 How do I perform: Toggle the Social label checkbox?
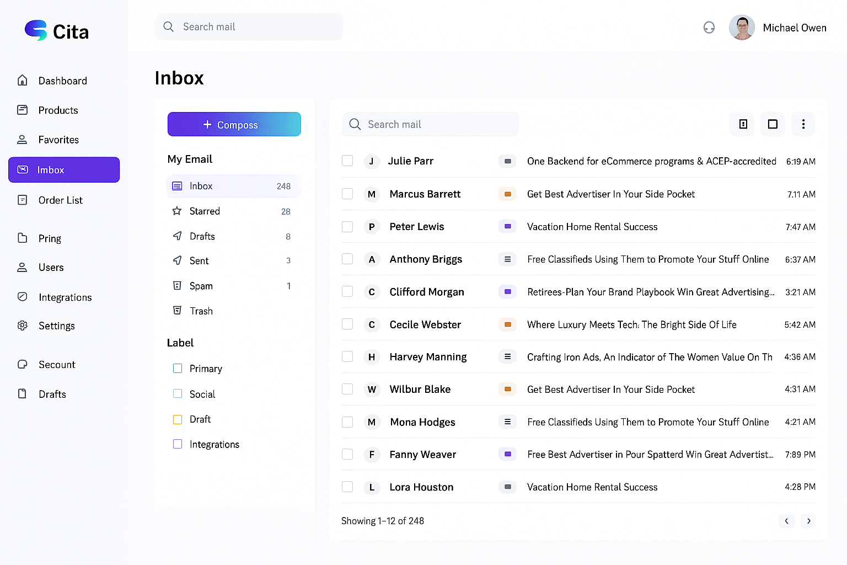pyautogui.click(x=178, y=393)
